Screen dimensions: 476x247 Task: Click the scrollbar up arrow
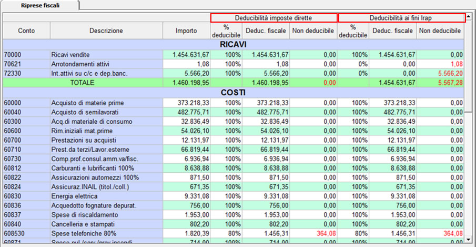click(x=469, y=16)
